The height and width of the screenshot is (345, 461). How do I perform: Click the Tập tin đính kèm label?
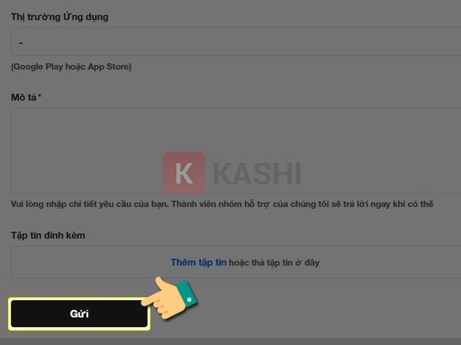tap(48, 235)
